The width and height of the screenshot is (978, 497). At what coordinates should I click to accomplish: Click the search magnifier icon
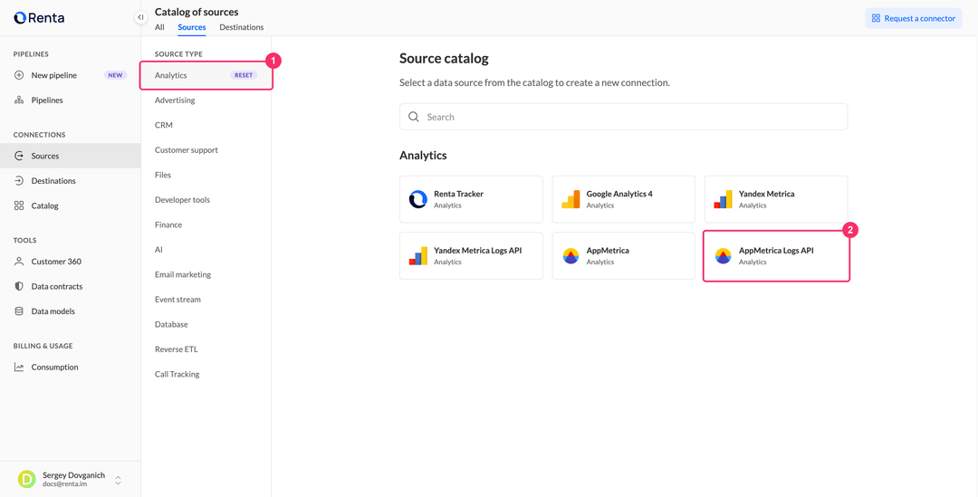[x=413, y=117]
